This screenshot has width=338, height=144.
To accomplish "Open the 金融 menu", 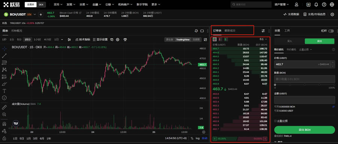I will pos(97,4).
